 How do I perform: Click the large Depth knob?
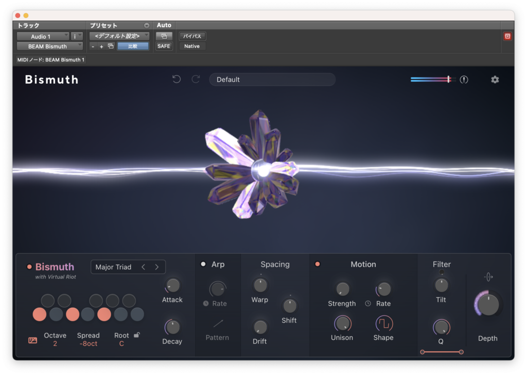pyautogui.click(x=488, y=305)
